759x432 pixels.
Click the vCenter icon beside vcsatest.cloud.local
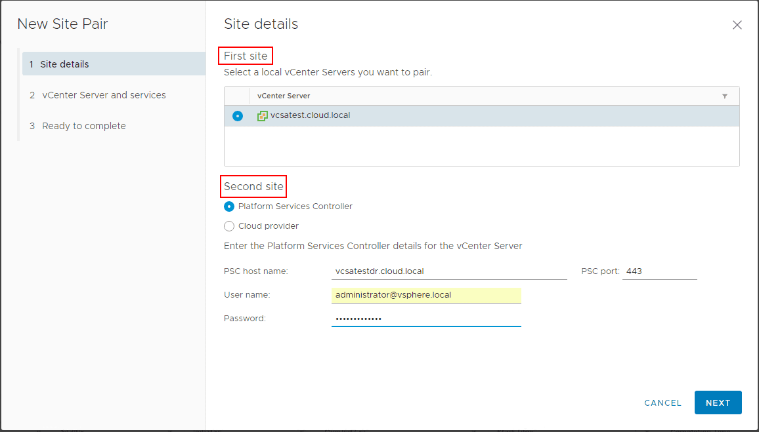pyautogui.click(x=262, y=116)
